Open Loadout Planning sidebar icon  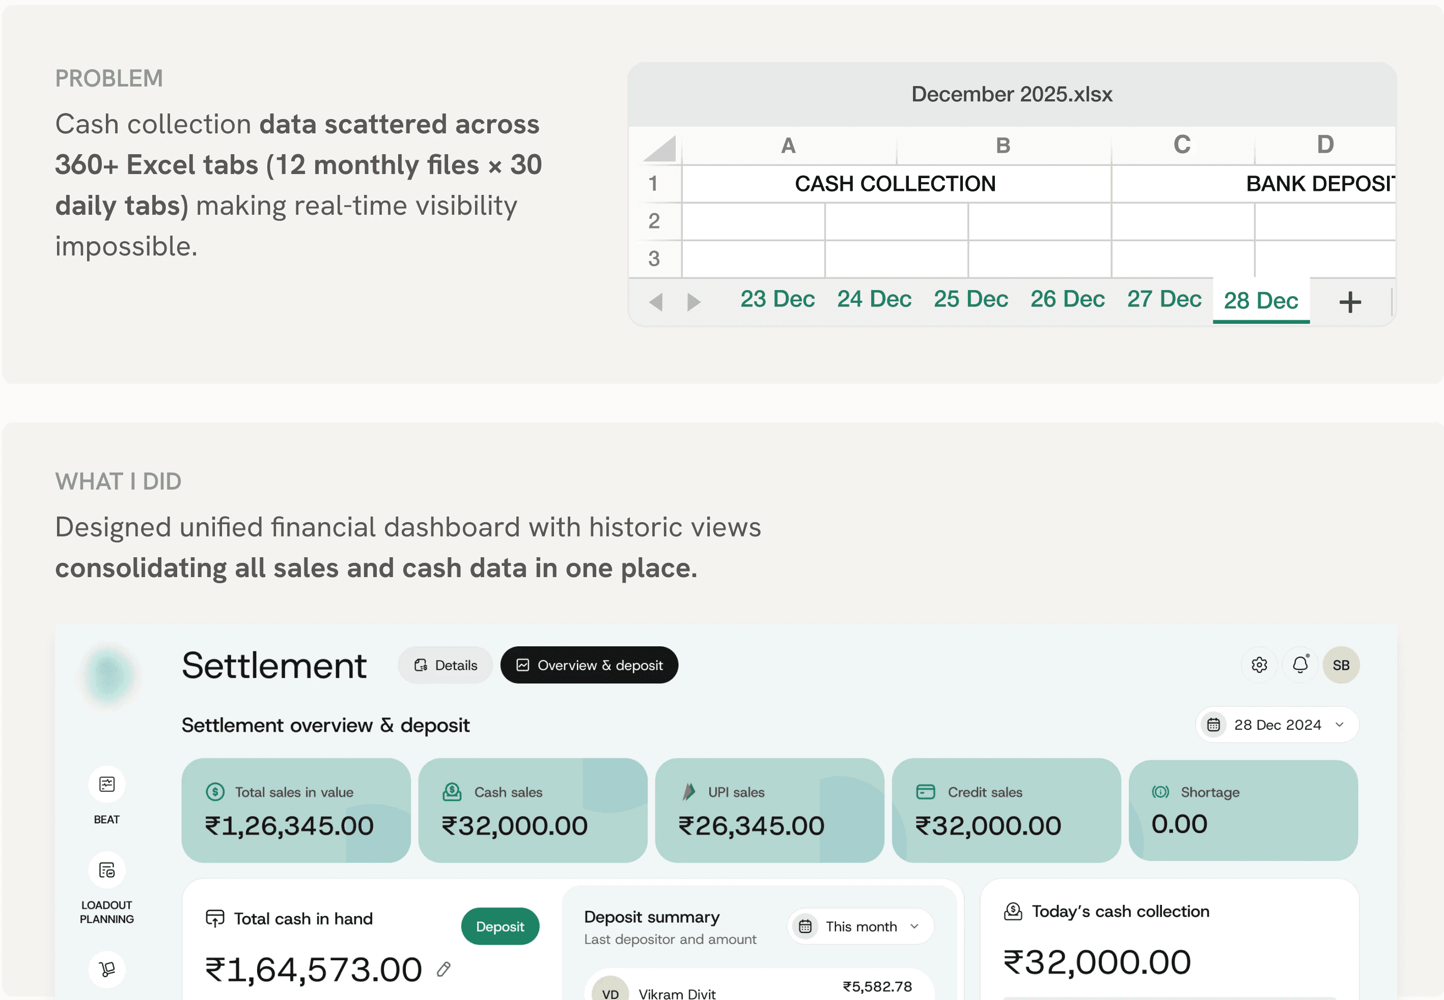point(106,870)
